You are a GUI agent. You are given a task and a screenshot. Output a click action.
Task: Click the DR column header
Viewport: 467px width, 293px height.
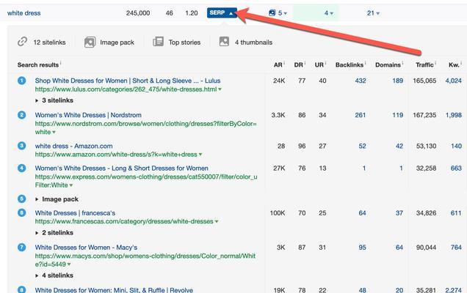pyautogui.click(x=298, y=64)
